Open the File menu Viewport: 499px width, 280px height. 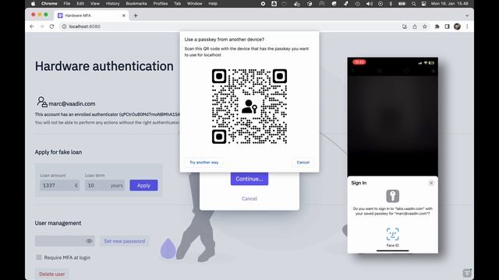[67, 4]
